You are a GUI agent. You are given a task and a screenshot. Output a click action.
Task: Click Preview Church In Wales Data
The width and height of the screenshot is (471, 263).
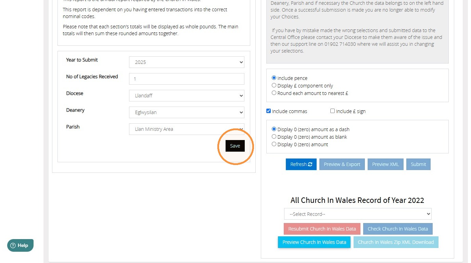[314, 242]
